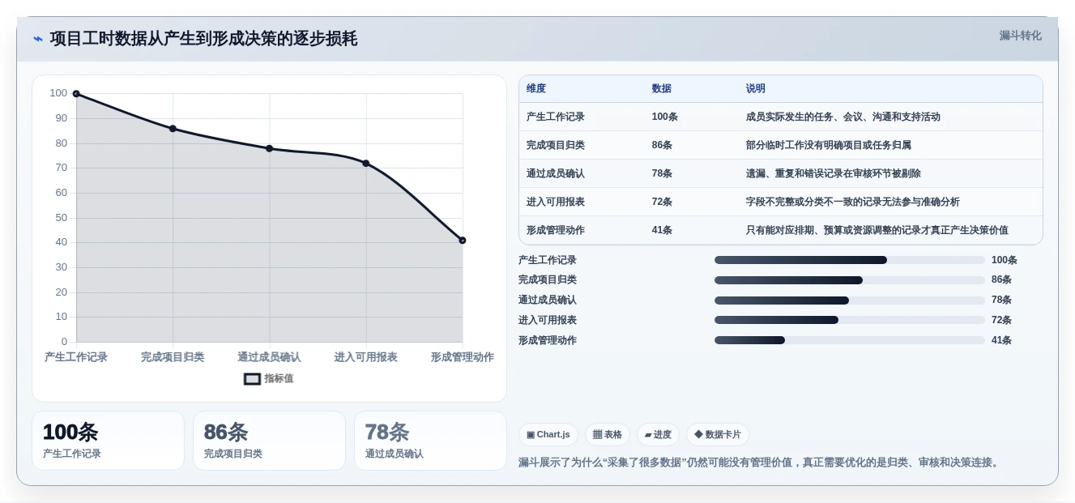Click the 完成项目归类 progress bar
The image size is (1075, 503).
(x=850, y=280)
